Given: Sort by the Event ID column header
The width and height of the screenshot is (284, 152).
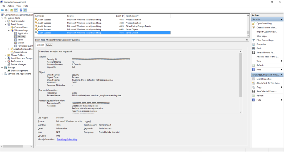Looking at the screenshot, I should (x=116, y=16).
